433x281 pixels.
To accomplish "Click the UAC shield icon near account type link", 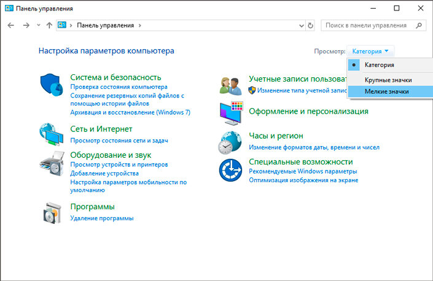I will (252, 90).
